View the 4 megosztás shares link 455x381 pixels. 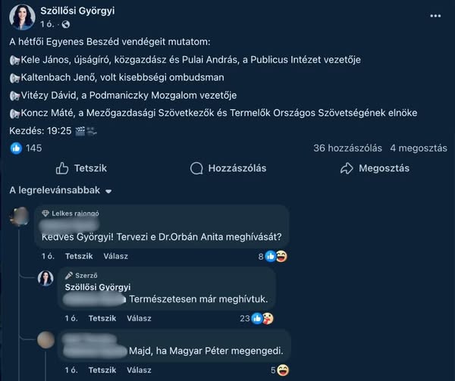coord(419,148)
